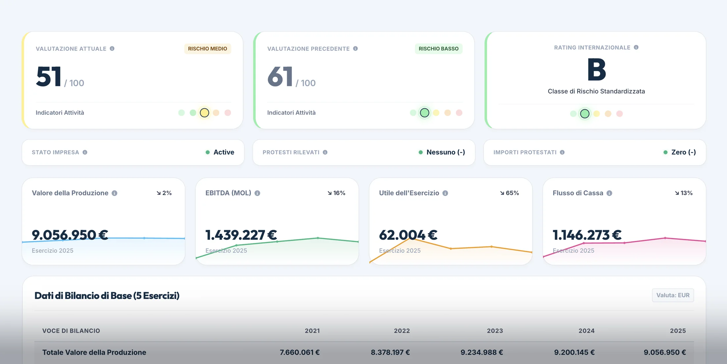Show info for EBITDA (MOL)
This screenshot has width=727, height=364.
(x=257, y=193)
